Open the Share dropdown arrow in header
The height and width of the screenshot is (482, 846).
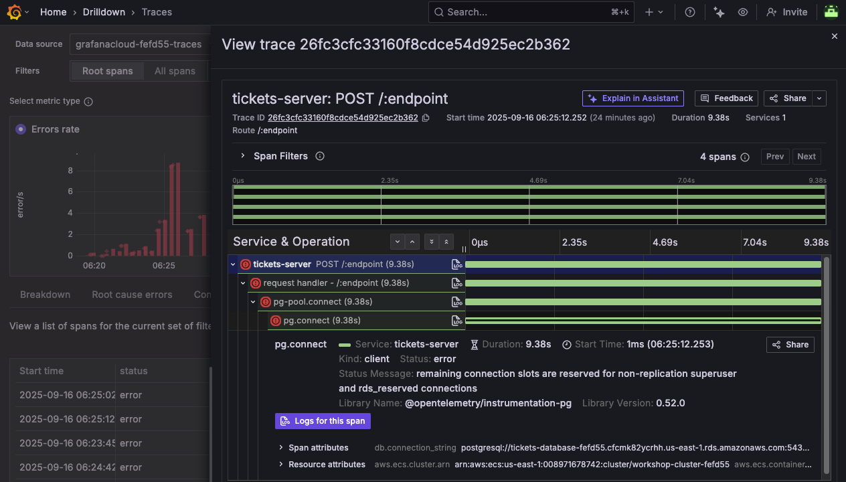pos(819,98)
